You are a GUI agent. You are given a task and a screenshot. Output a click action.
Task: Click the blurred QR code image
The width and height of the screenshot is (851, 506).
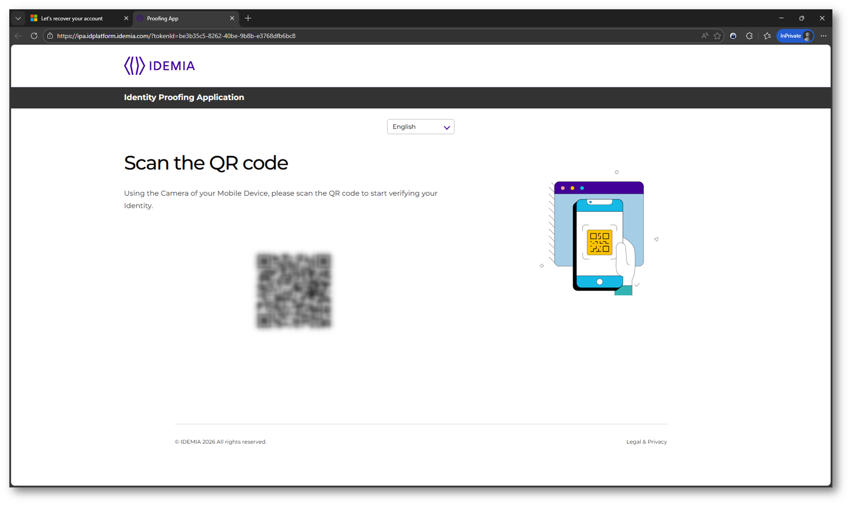point(294,291)
